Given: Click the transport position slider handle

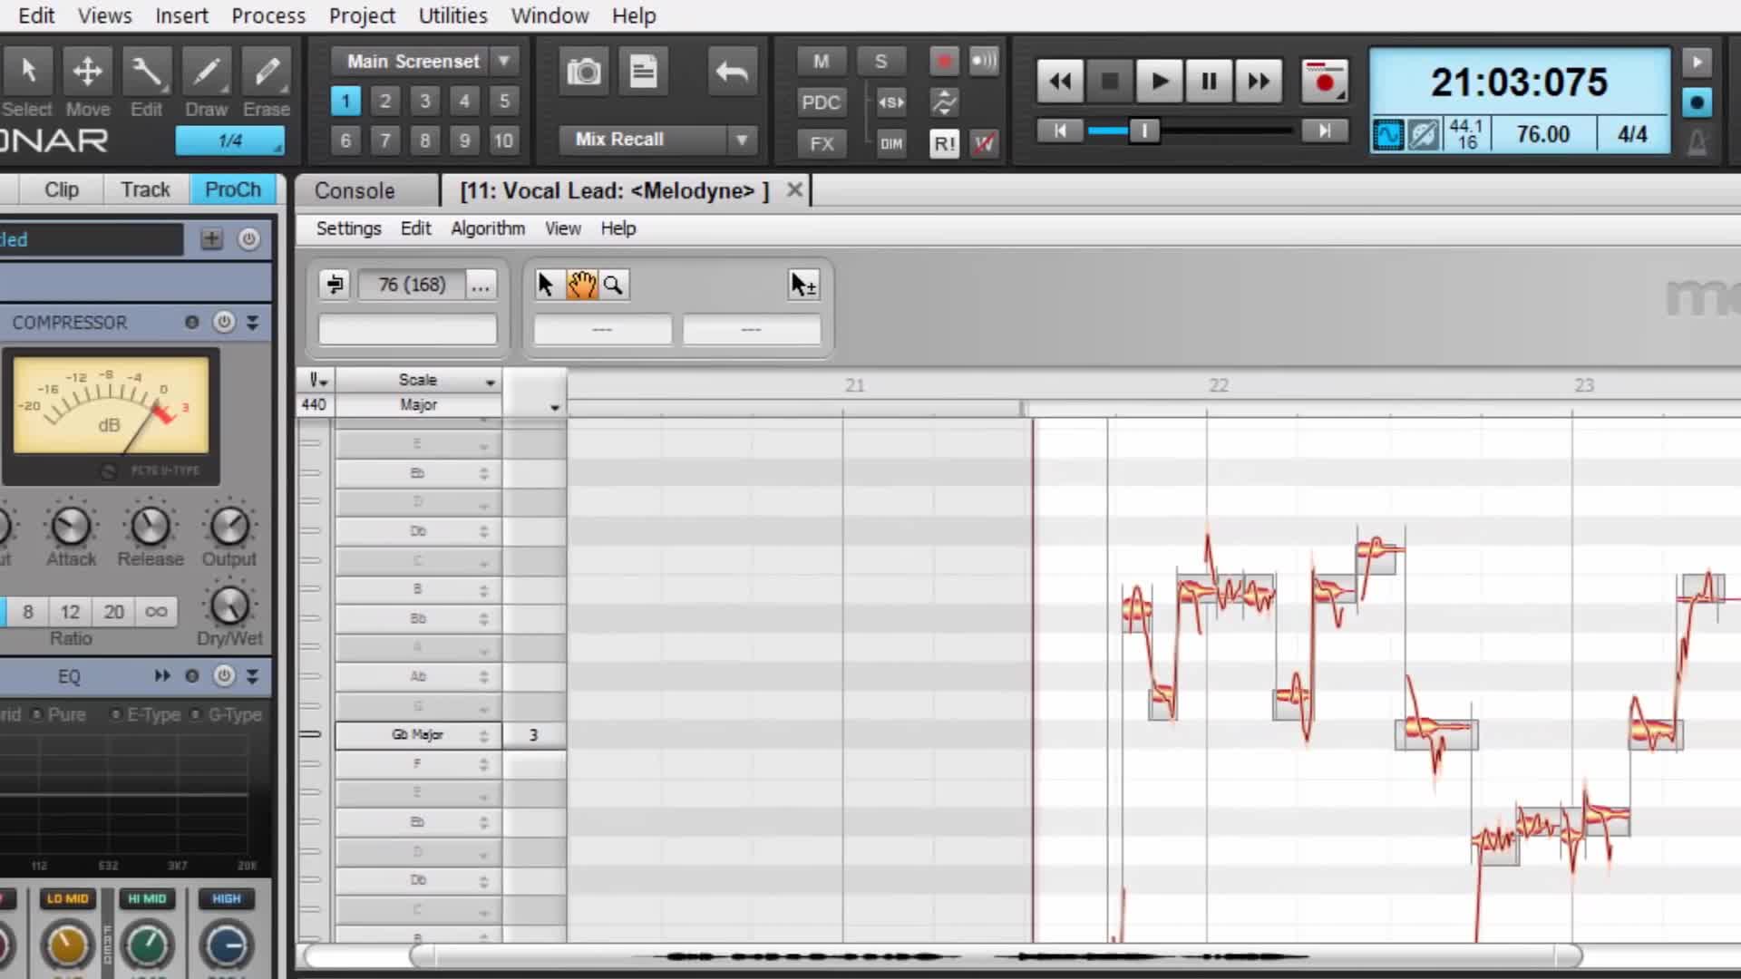Looking at the screenshot, I should (x=1144, y=131).
